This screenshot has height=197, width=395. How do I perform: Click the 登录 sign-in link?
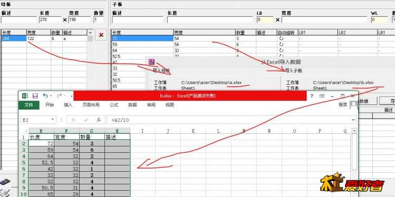pyautogui.click(x=343, y=104)
